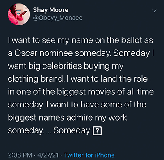
Task: Click the Shay Moore display name
Action: point(51,10)
